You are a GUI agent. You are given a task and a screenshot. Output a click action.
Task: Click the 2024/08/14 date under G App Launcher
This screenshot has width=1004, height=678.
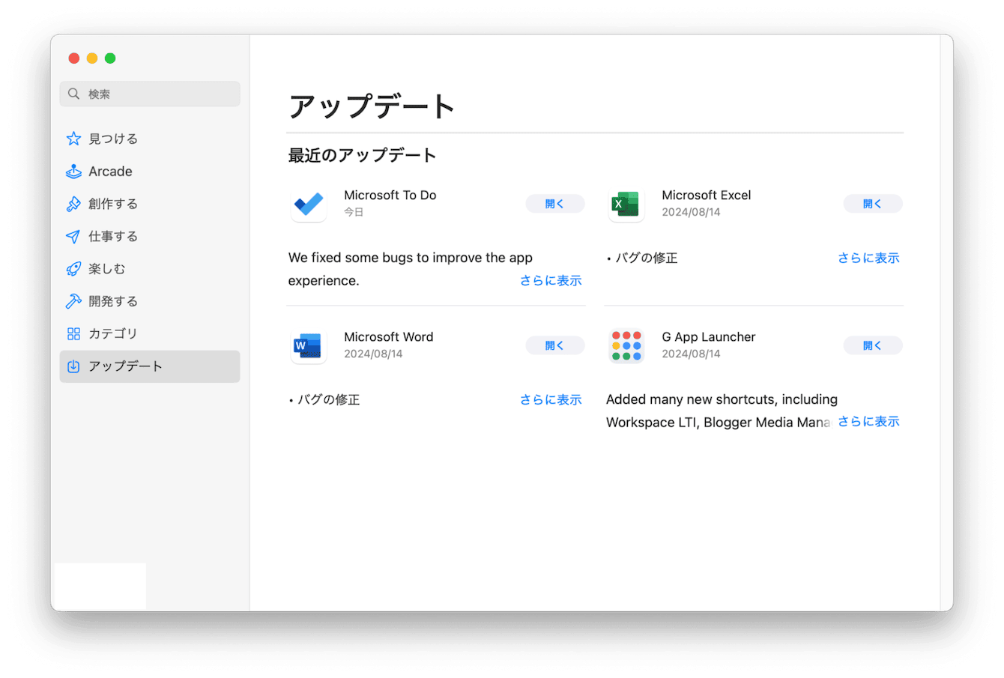point(691,354)
